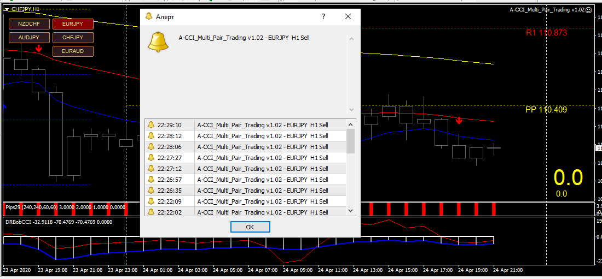Click the smiley face expert advisor icon

[588, 10]
